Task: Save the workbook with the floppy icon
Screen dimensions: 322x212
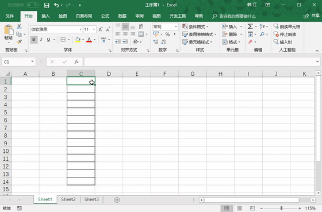Action: (x=47, y=5)
